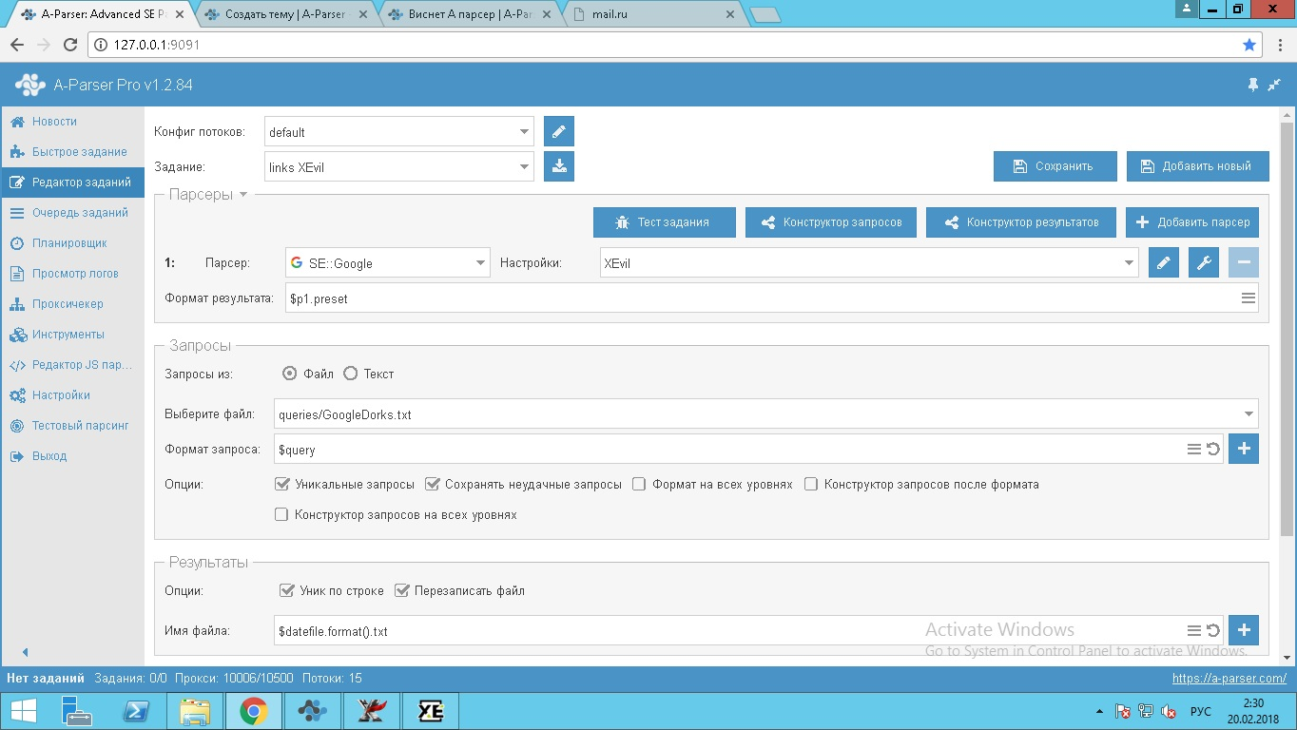This screenshot has height=730, width=1297.
Task: Open the Выберите файл dropdown
Action: 765,414
